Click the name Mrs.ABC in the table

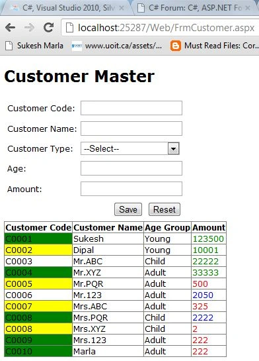click(x=91, y=307)
